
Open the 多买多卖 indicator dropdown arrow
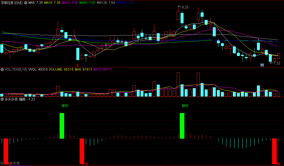[x=2, y=99]
